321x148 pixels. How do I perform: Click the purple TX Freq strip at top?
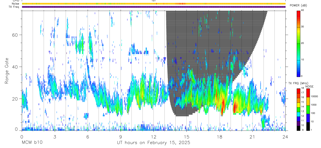(x=154, y=7)
